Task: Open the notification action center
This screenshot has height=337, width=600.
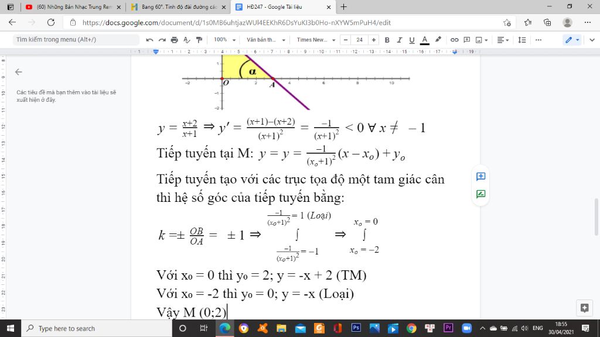Action: click(x=585, y=328)
